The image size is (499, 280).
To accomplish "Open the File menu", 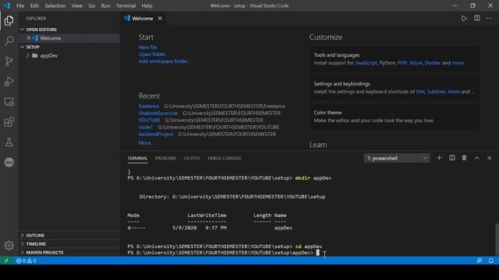I will point(20,5).
